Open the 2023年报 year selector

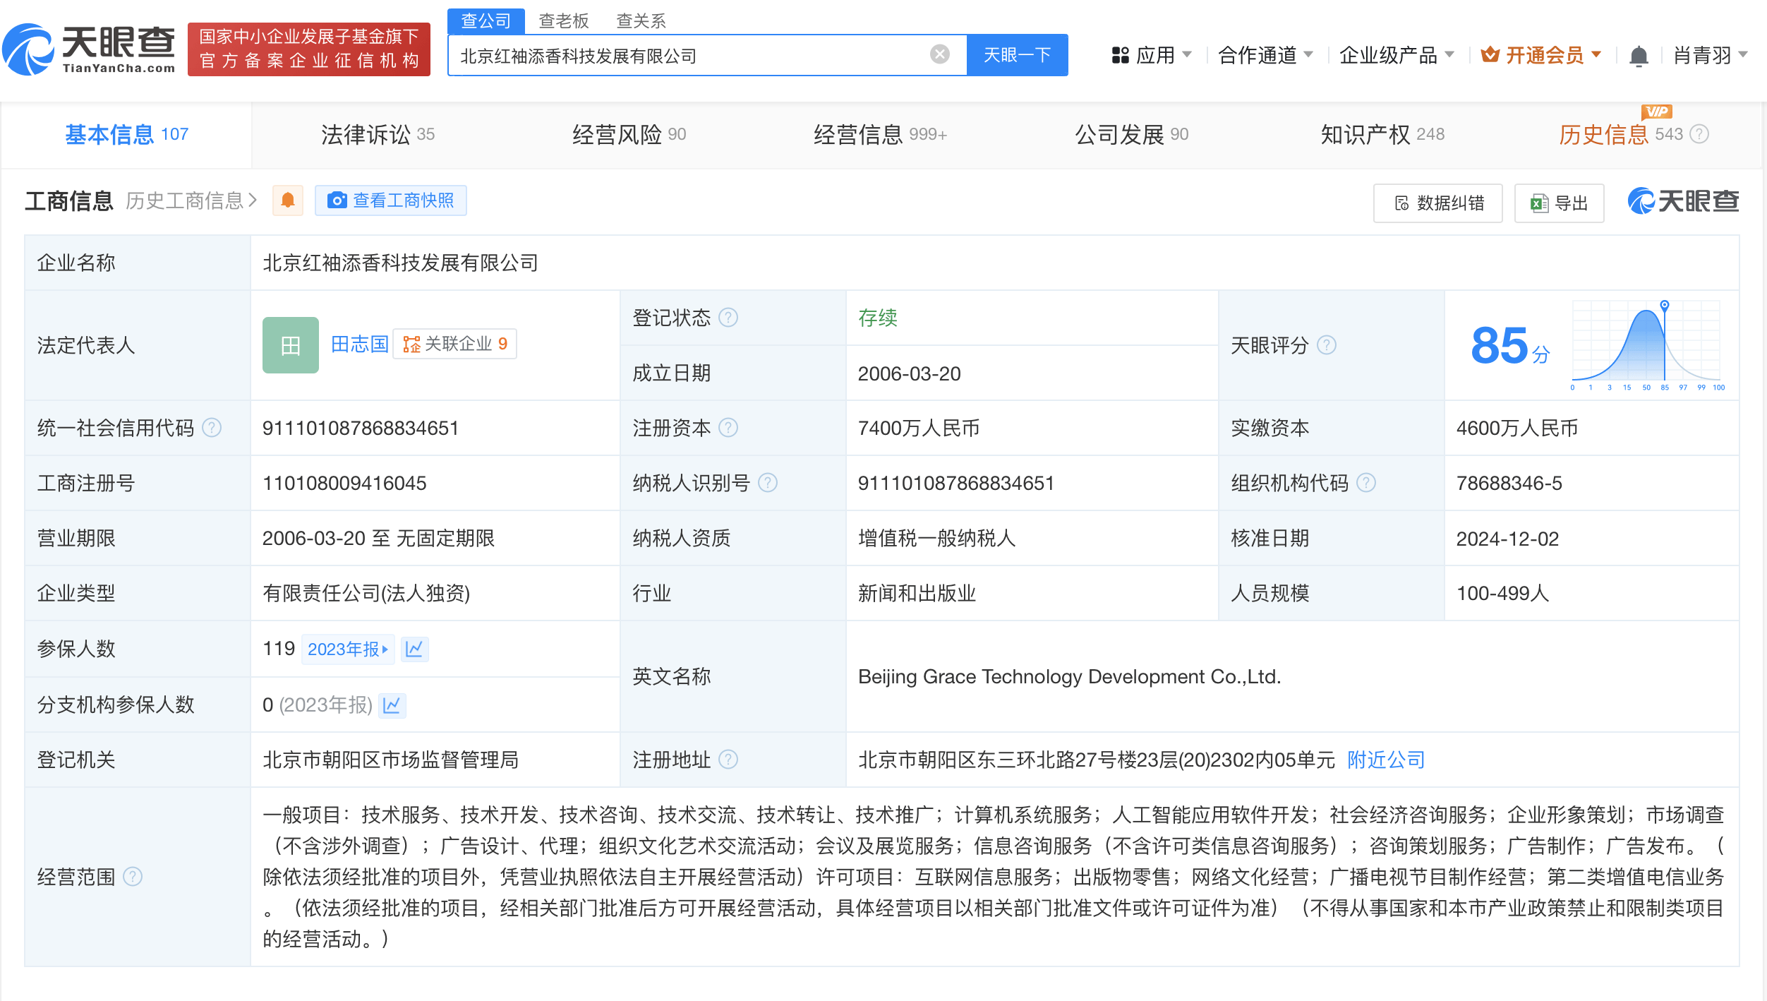[347, 649]
